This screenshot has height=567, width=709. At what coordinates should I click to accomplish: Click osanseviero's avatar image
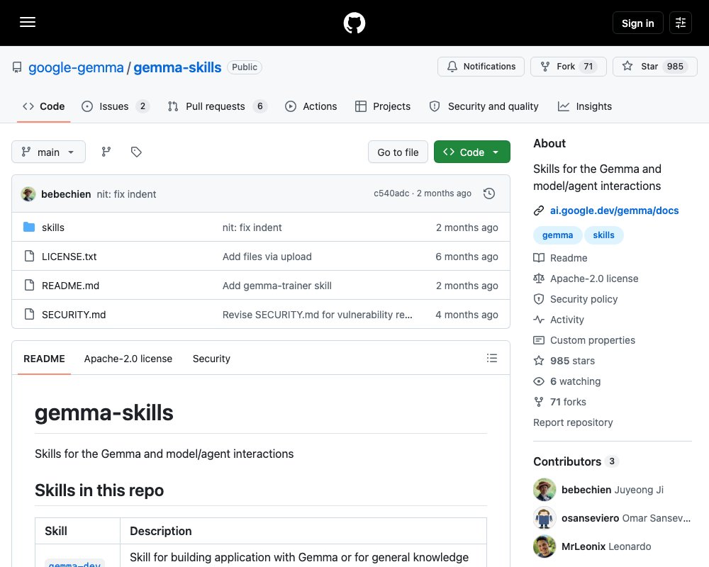(545, 518)
